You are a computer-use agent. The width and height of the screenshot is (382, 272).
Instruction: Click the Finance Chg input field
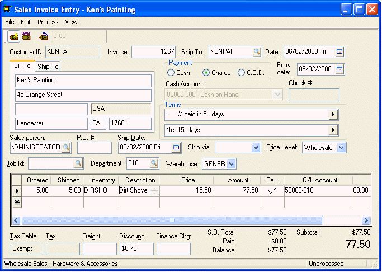173,249
